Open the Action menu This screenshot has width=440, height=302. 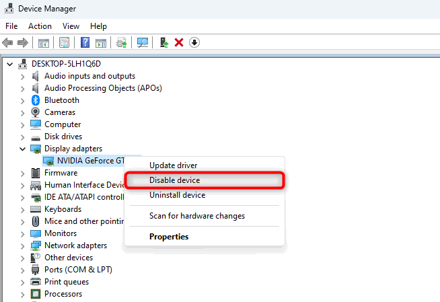[x=40, y=26]
